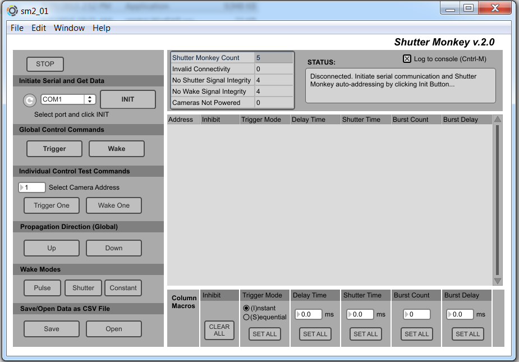This screenshot has height=362, width=519.
Task: Select the (S)equential trigger mode radio
Action: [246, 317]
